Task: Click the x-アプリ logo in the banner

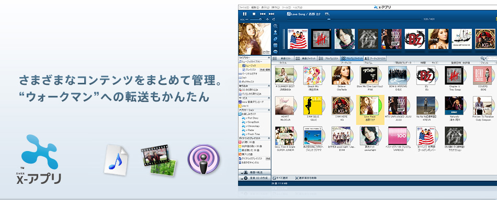Action: pyautogui.click(x=39, y=159)
